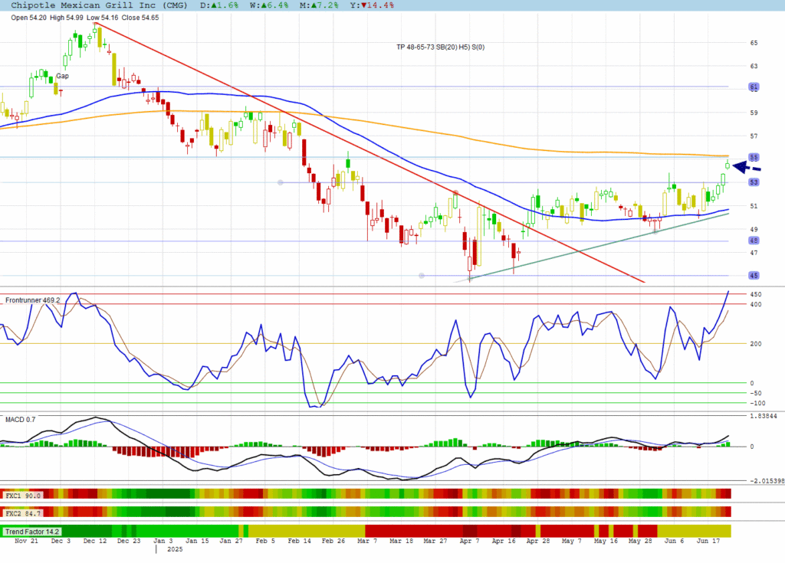Click the MACD 0.7 indicator label
This screenshot has width=785, height=563.
(x=21, y=419)
